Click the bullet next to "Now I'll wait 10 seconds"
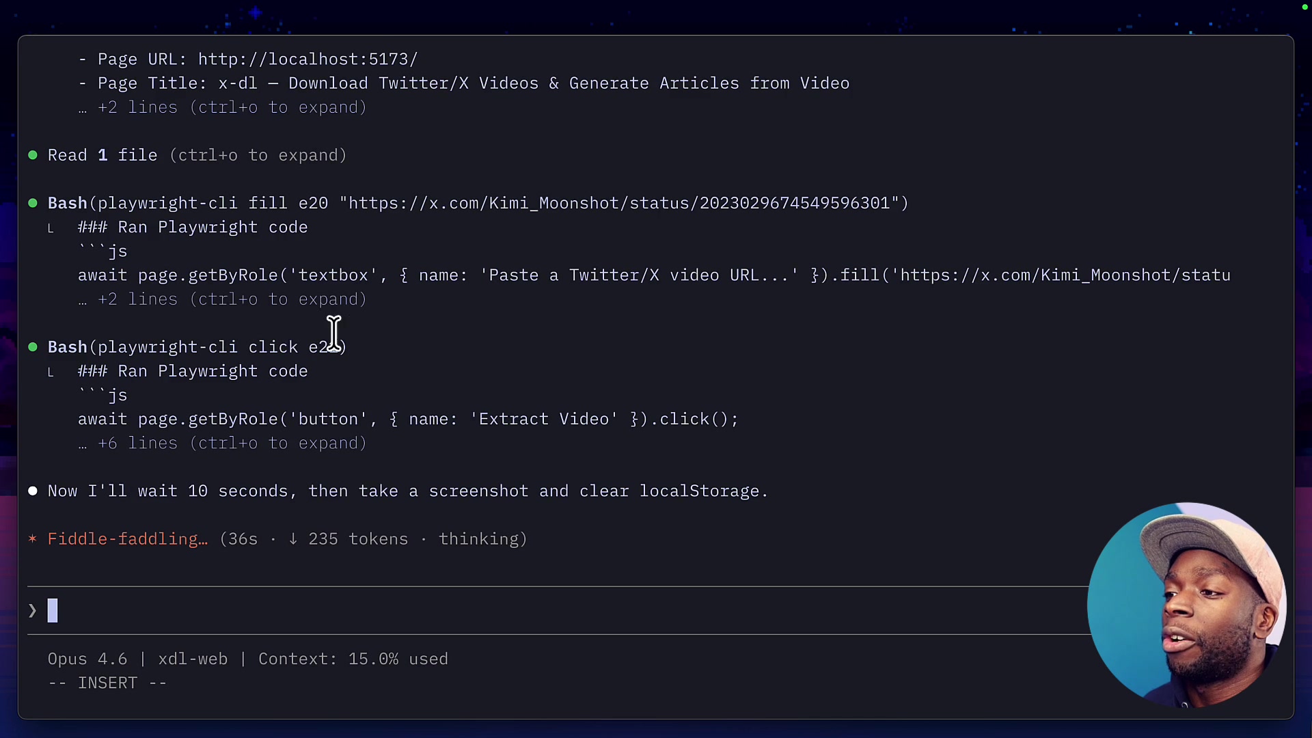 click(x=32, y=491)
